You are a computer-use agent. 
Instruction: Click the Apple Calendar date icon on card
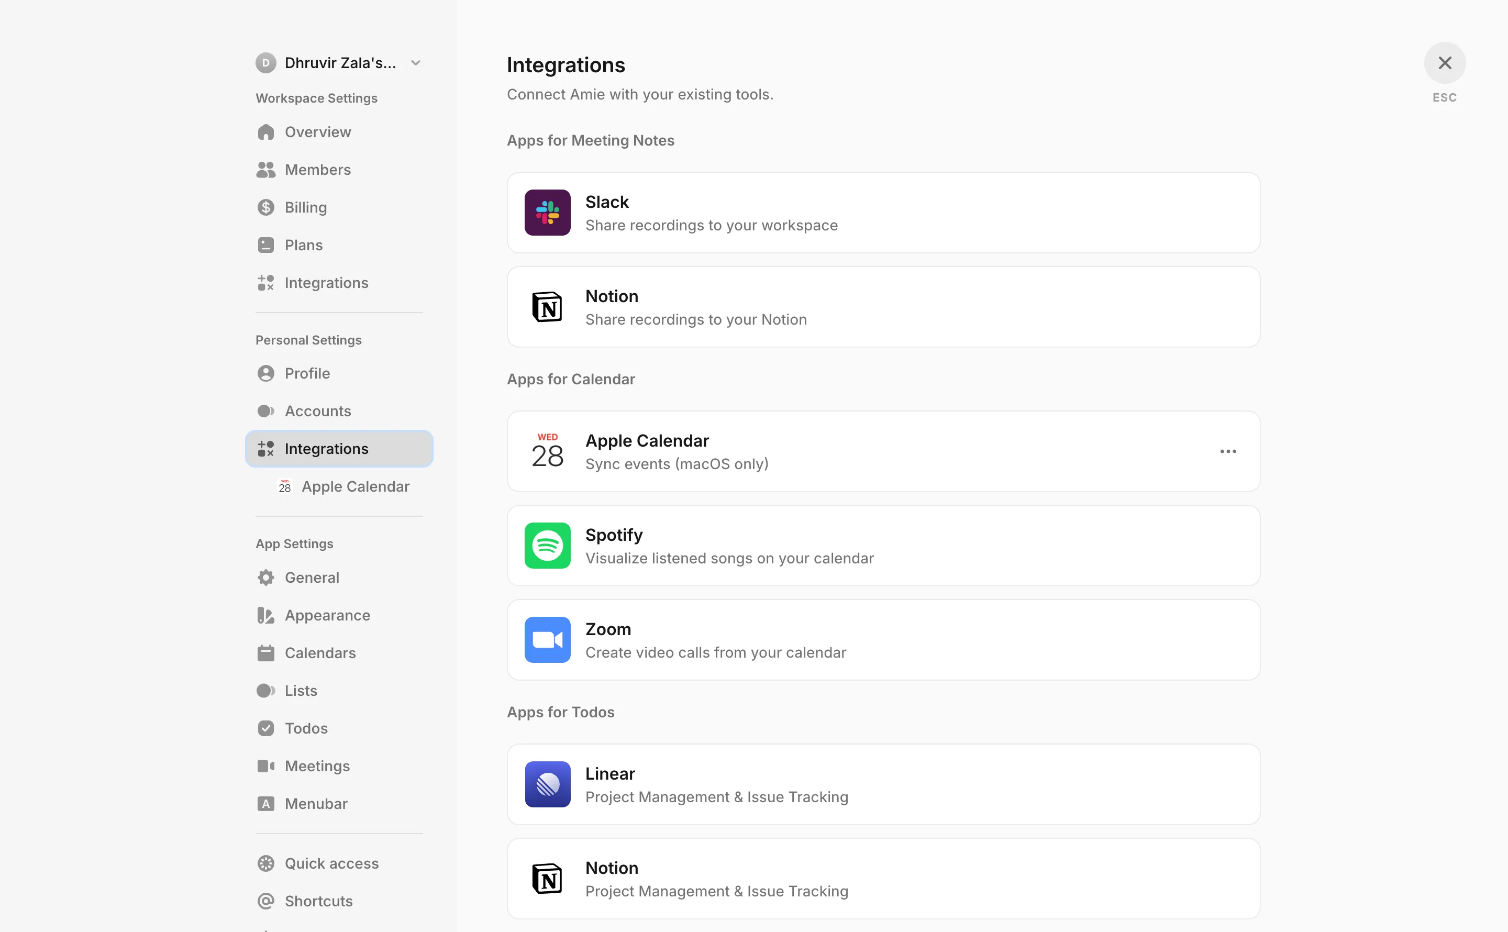[x=547, y=451]
